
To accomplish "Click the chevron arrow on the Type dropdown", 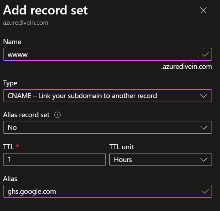I will 203,96.
